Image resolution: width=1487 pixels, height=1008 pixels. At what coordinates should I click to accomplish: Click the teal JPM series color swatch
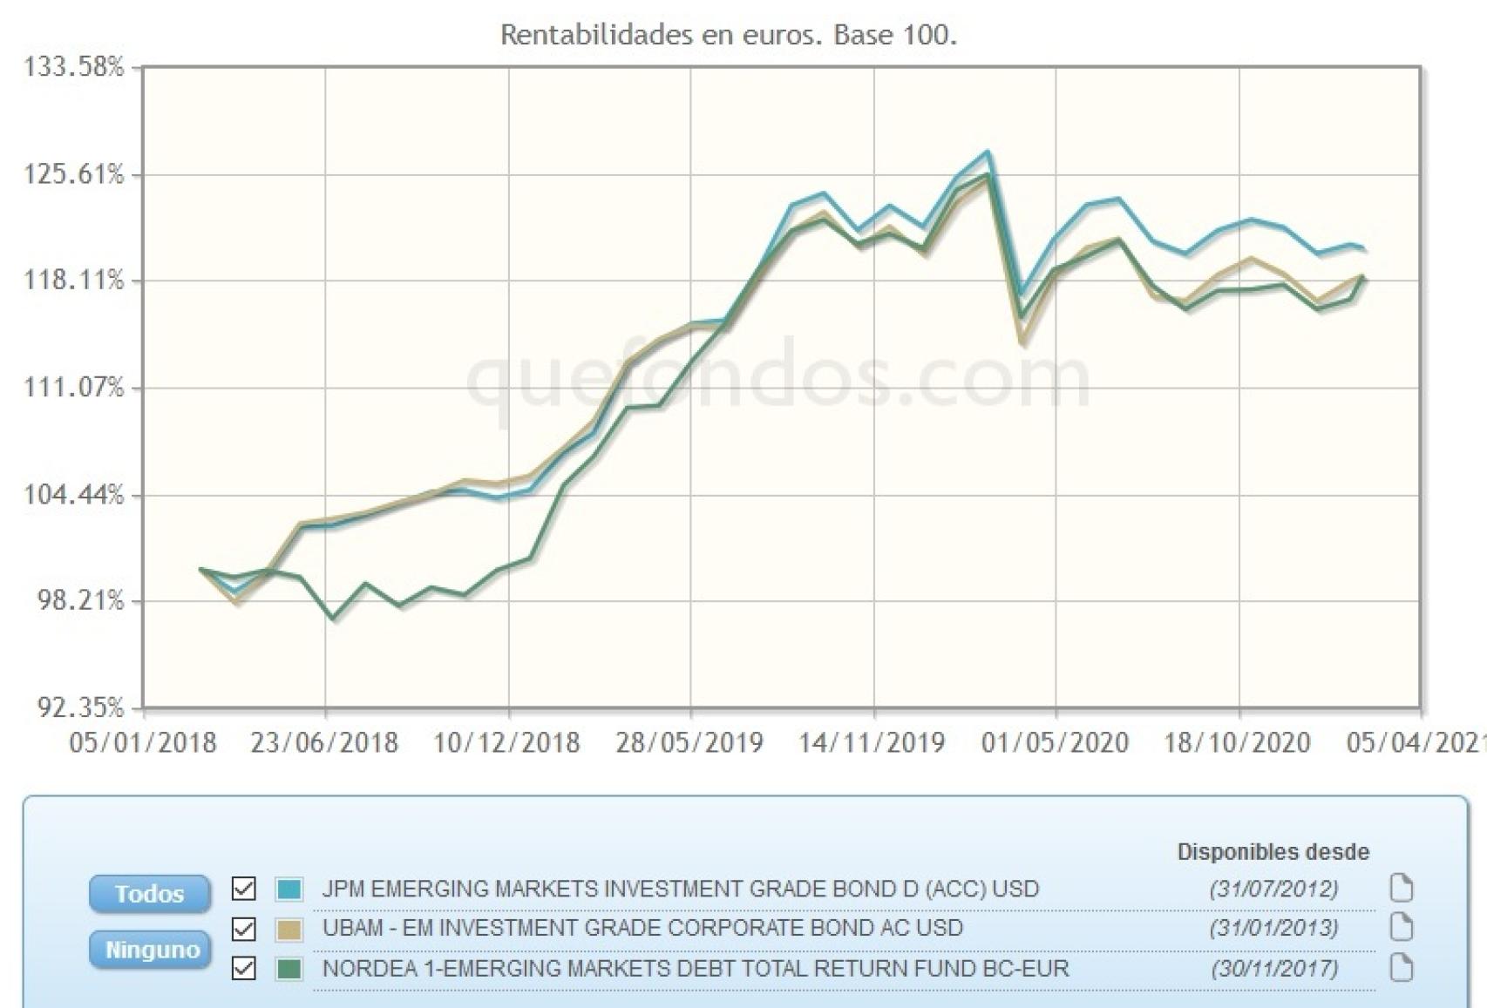click(288, 890)
